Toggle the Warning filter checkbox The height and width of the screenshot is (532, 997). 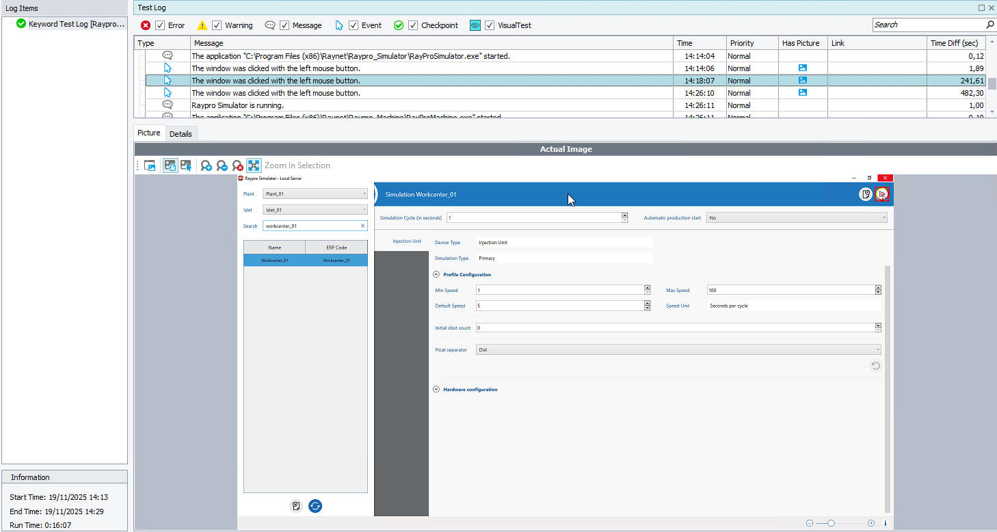coord(217,25)
